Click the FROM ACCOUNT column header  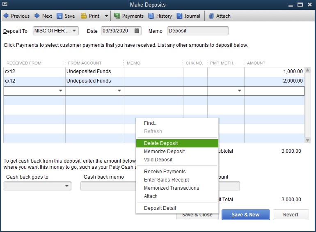pyautogui.click(x=85, y=63)
